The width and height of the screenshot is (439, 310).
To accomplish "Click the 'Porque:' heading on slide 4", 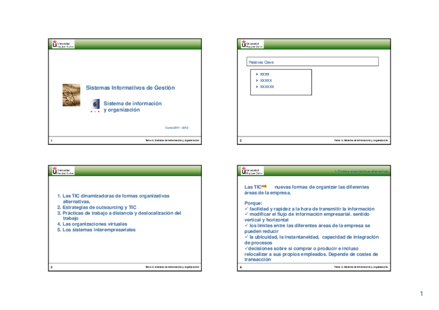I will (253, 203).
